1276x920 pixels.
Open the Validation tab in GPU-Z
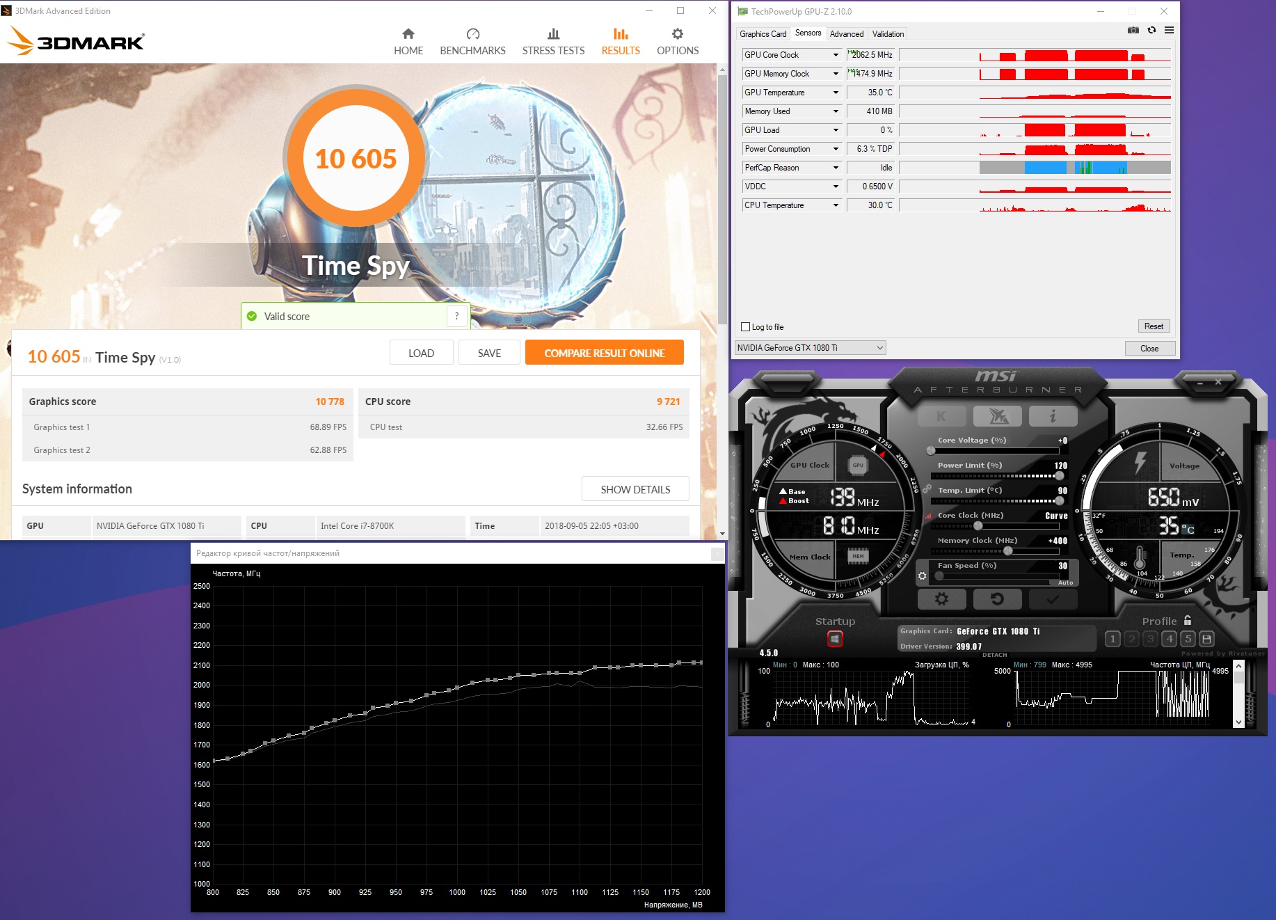coord(888,33)
